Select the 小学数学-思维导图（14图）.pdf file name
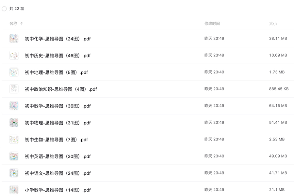Image resolution: width=294 pixels, height=196 pixels. point(58,190)
